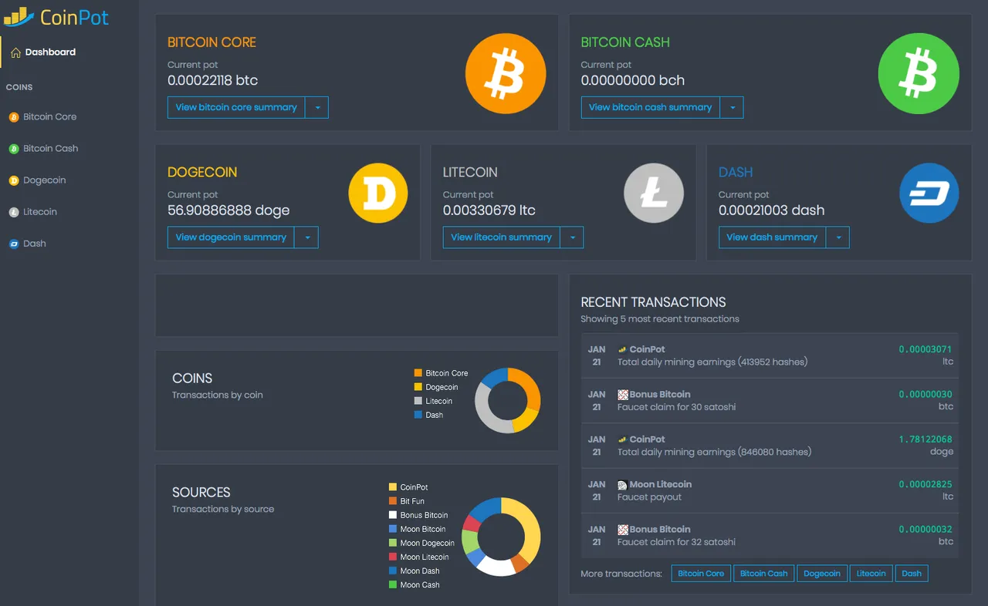This screenshot has height=606, width=988.
Task: Select Dash in the sidebar
Action: pos(35,244)
